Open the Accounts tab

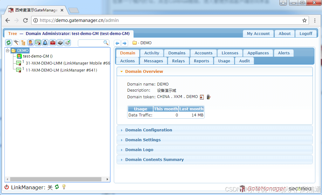click(203, 53)
